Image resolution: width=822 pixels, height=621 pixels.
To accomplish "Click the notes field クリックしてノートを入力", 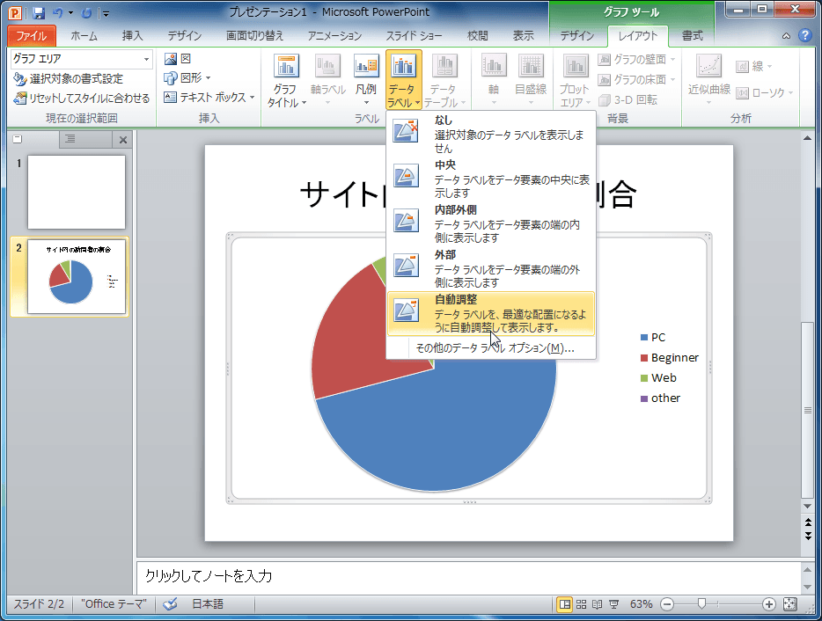I will pos(468,576).
